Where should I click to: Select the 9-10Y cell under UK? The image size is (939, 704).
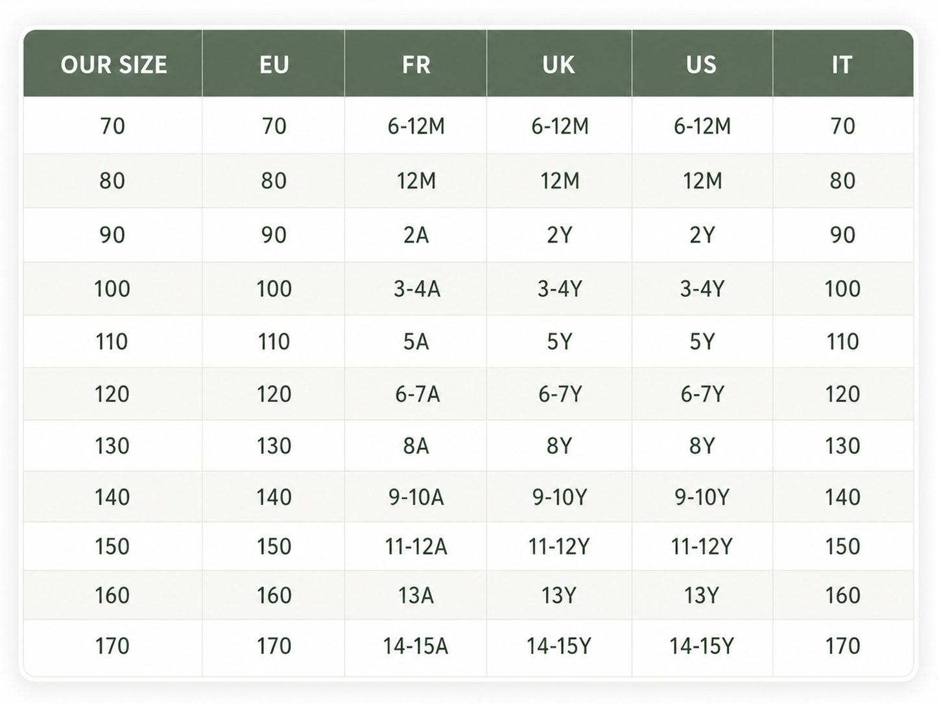click(x=560, y=497)
